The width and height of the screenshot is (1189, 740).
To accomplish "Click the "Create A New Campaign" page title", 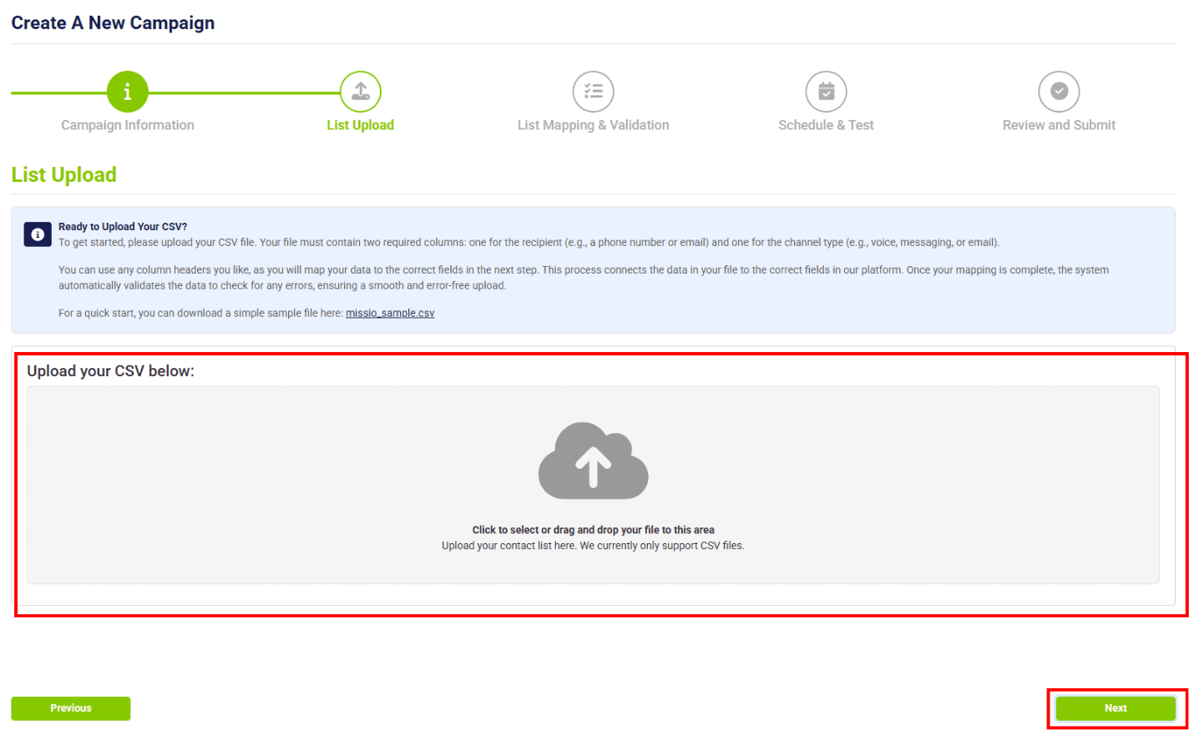I will pos(113,23).
